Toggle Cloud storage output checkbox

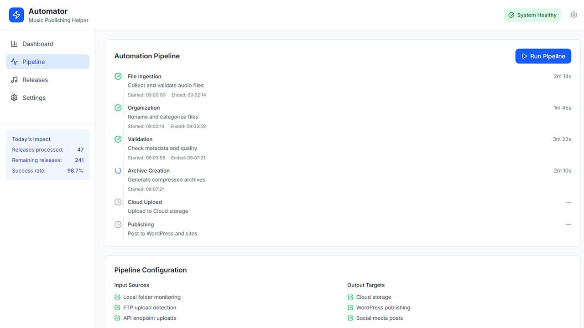pyautogui.click(x=350, y=297)
